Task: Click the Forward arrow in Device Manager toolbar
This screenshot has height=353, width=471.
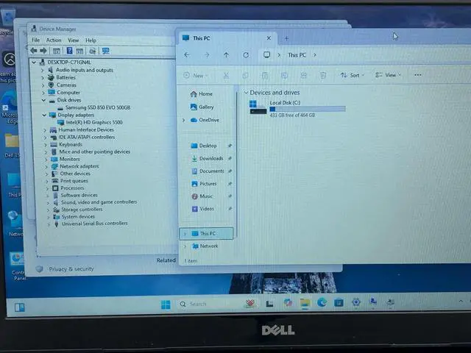Action: tap(43, 51)
